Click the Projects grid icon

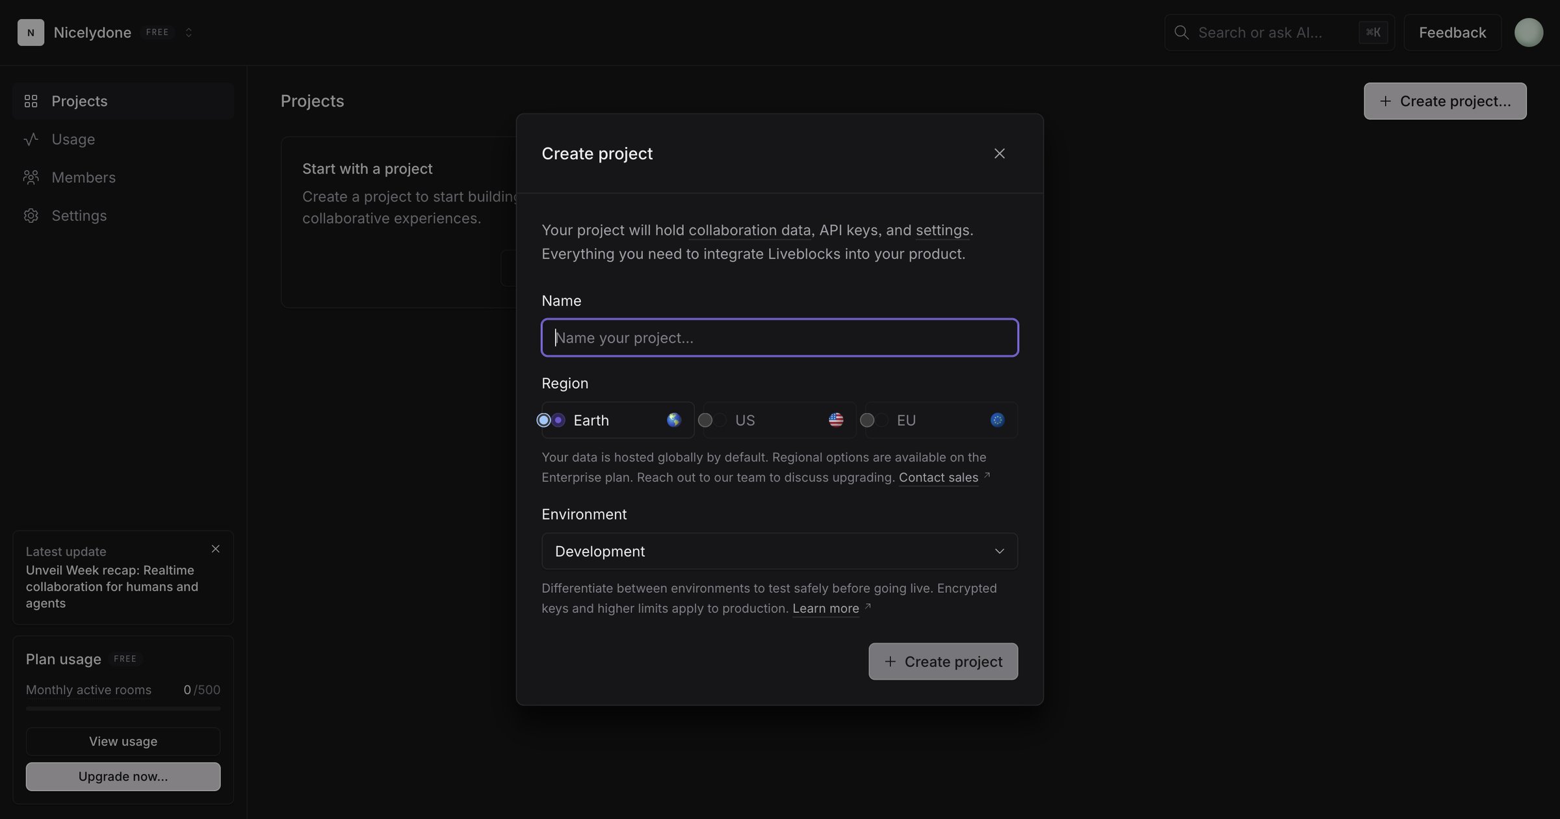pos(31,101)
